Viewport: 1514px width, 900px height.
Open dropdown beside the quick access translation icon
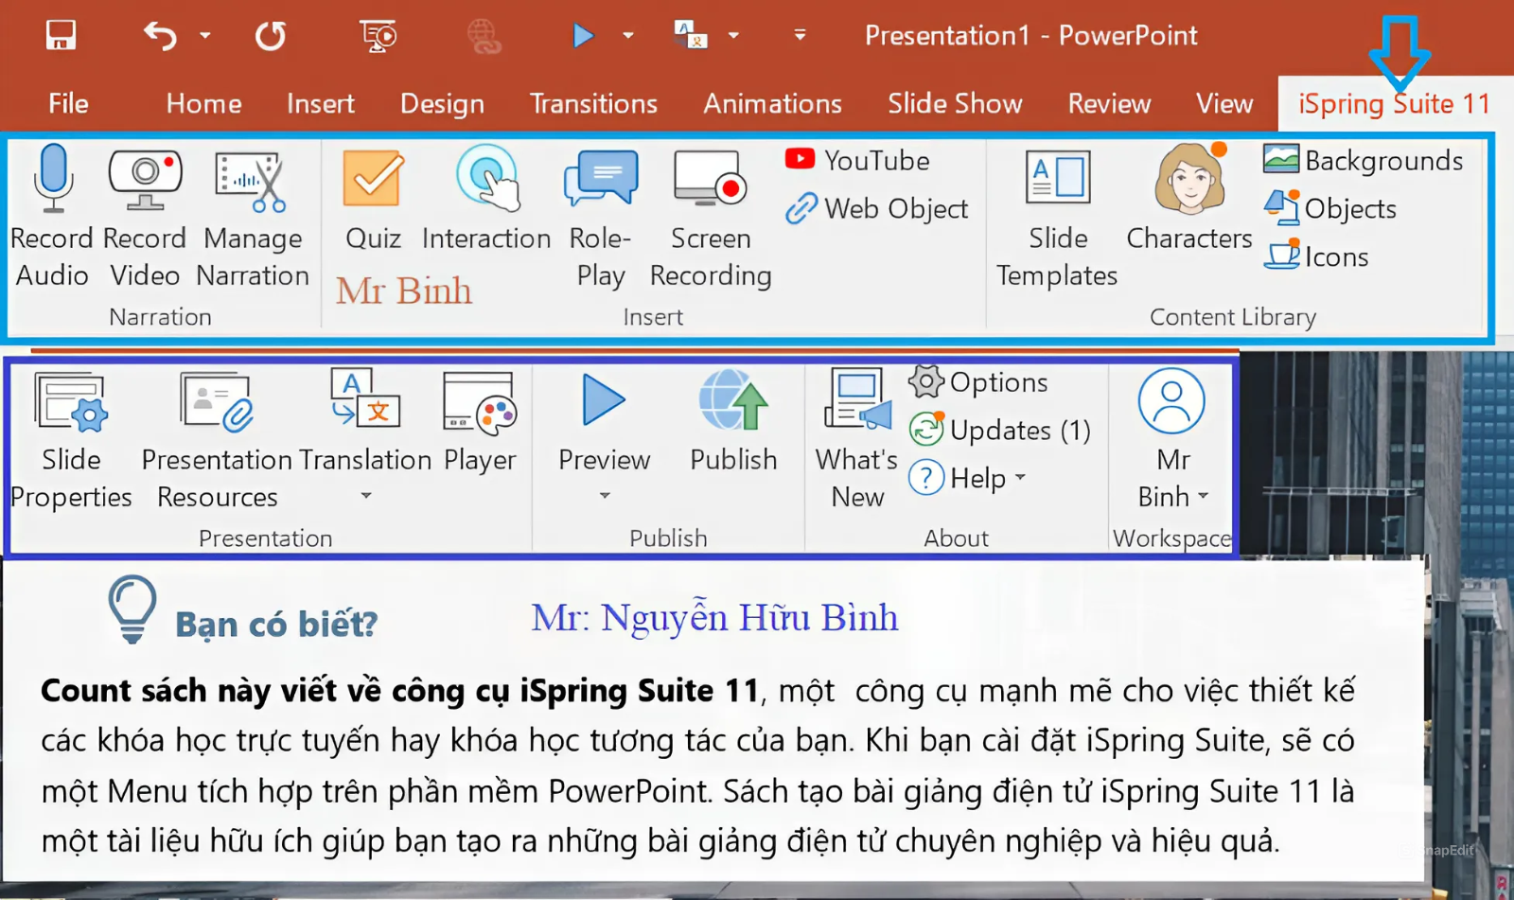(x=733, y=36)
